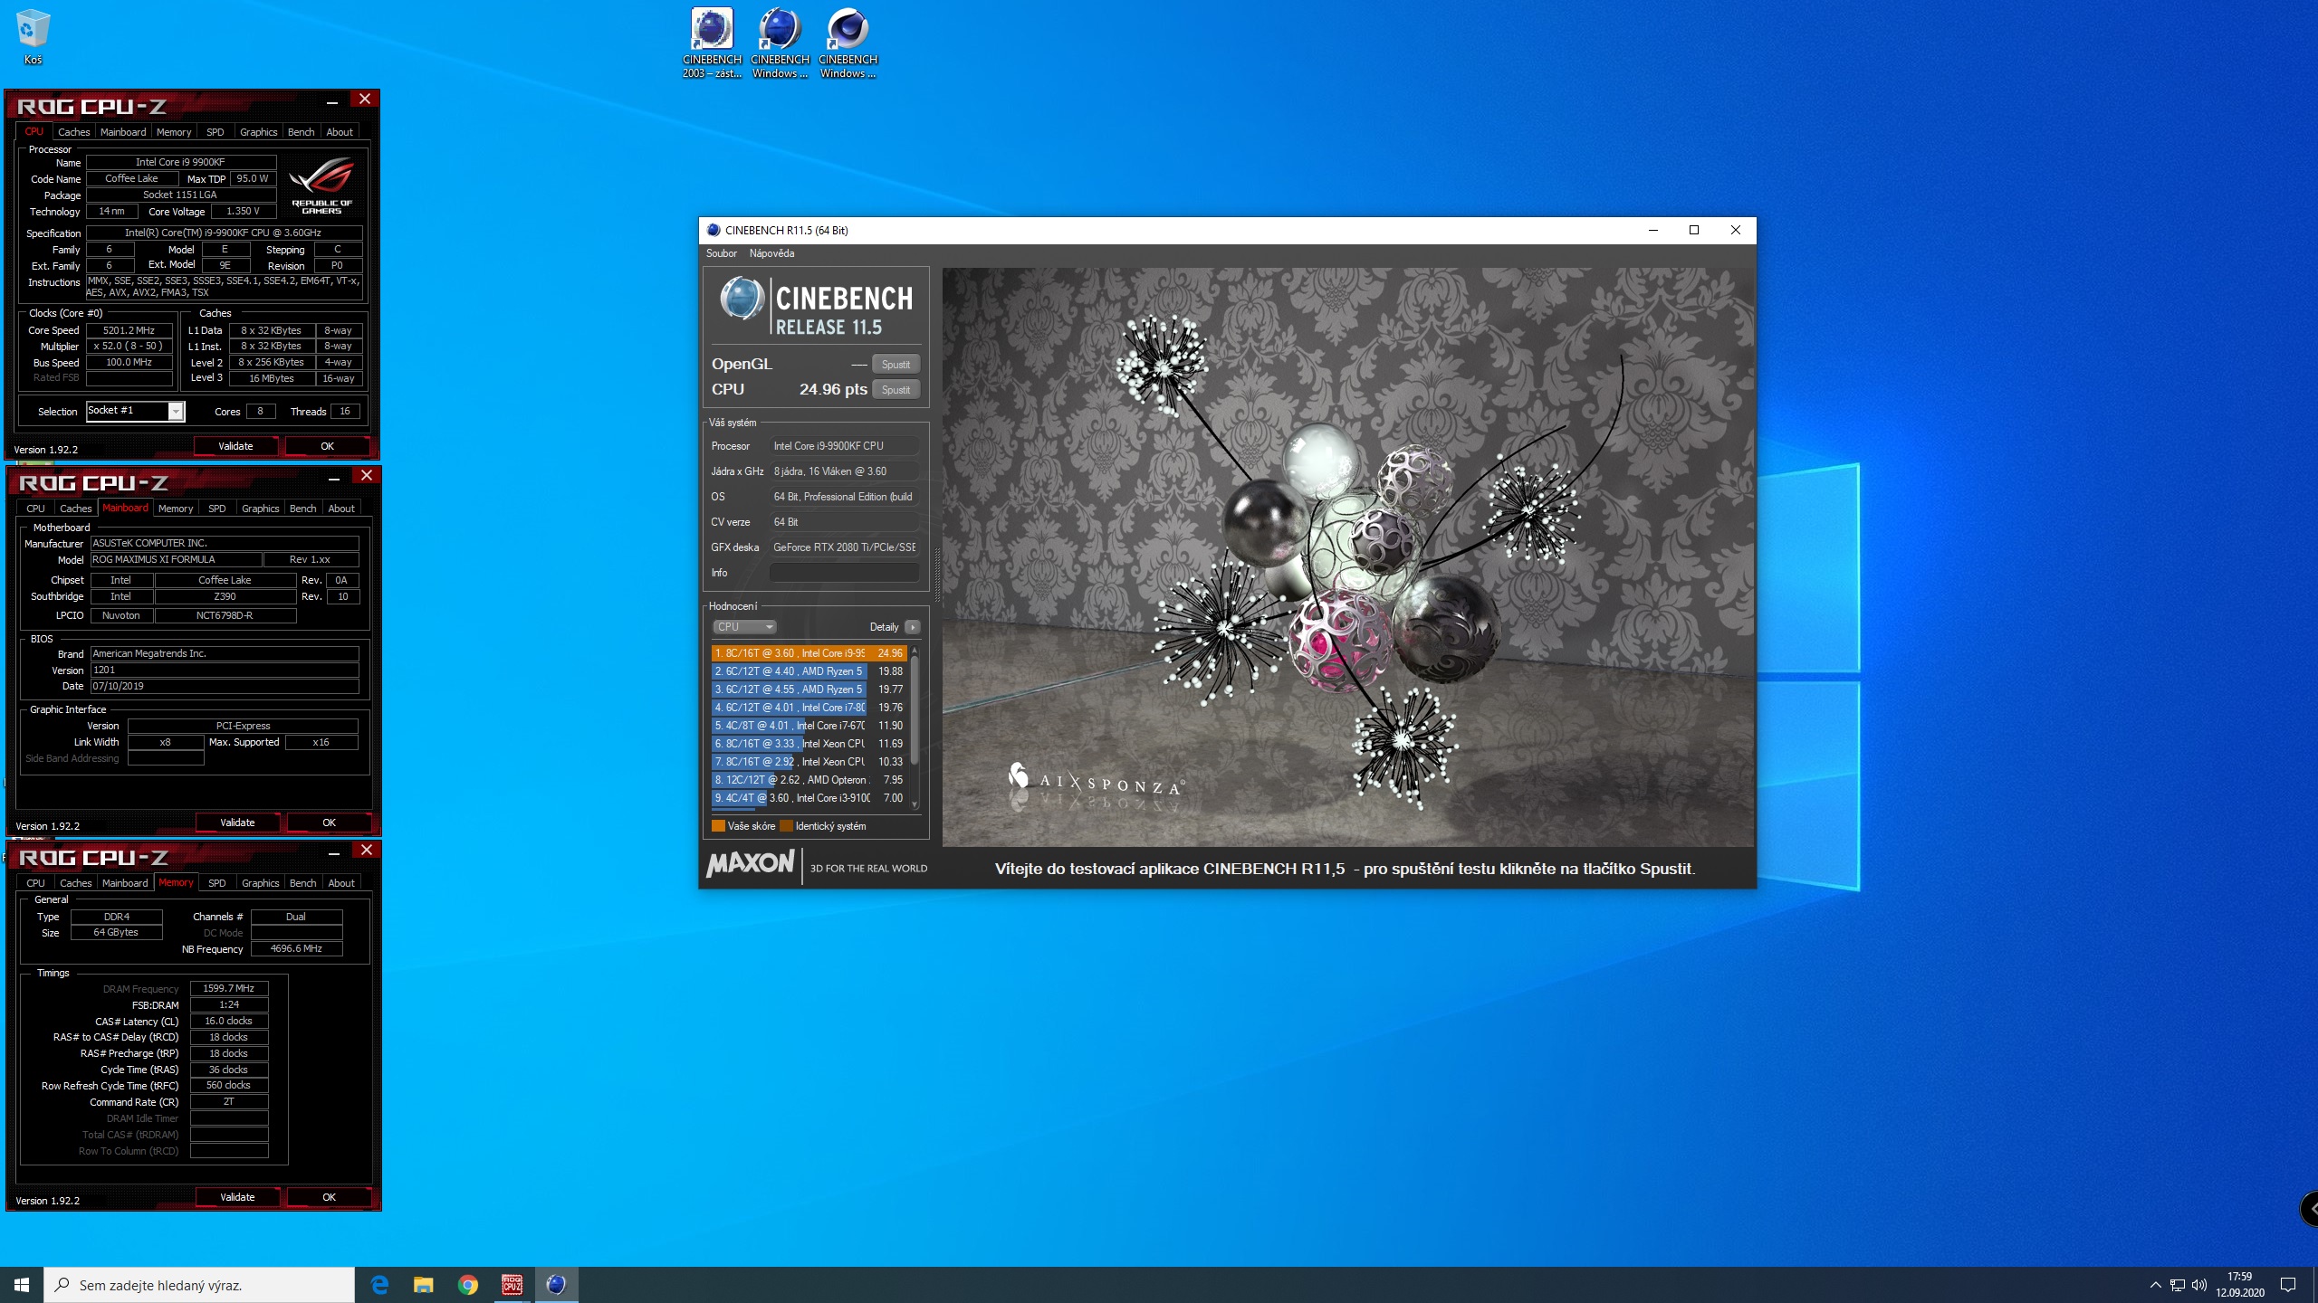Viewport: 2318px width, 1303px height.
Task: Click the brown Identický systém legend swatch
Action: (x=786, y=826)
